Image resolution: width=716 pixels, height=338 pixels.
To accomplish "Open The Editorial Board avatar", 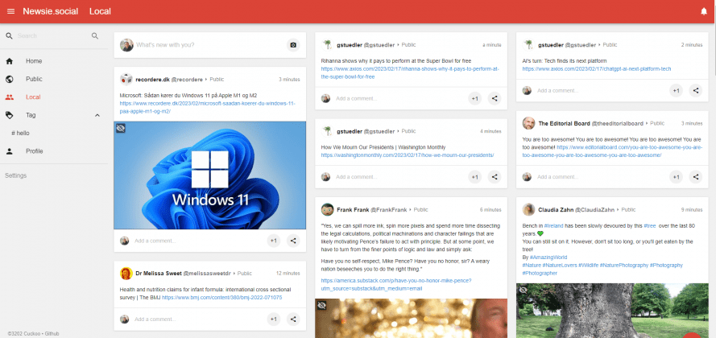I will click(529, 124).
